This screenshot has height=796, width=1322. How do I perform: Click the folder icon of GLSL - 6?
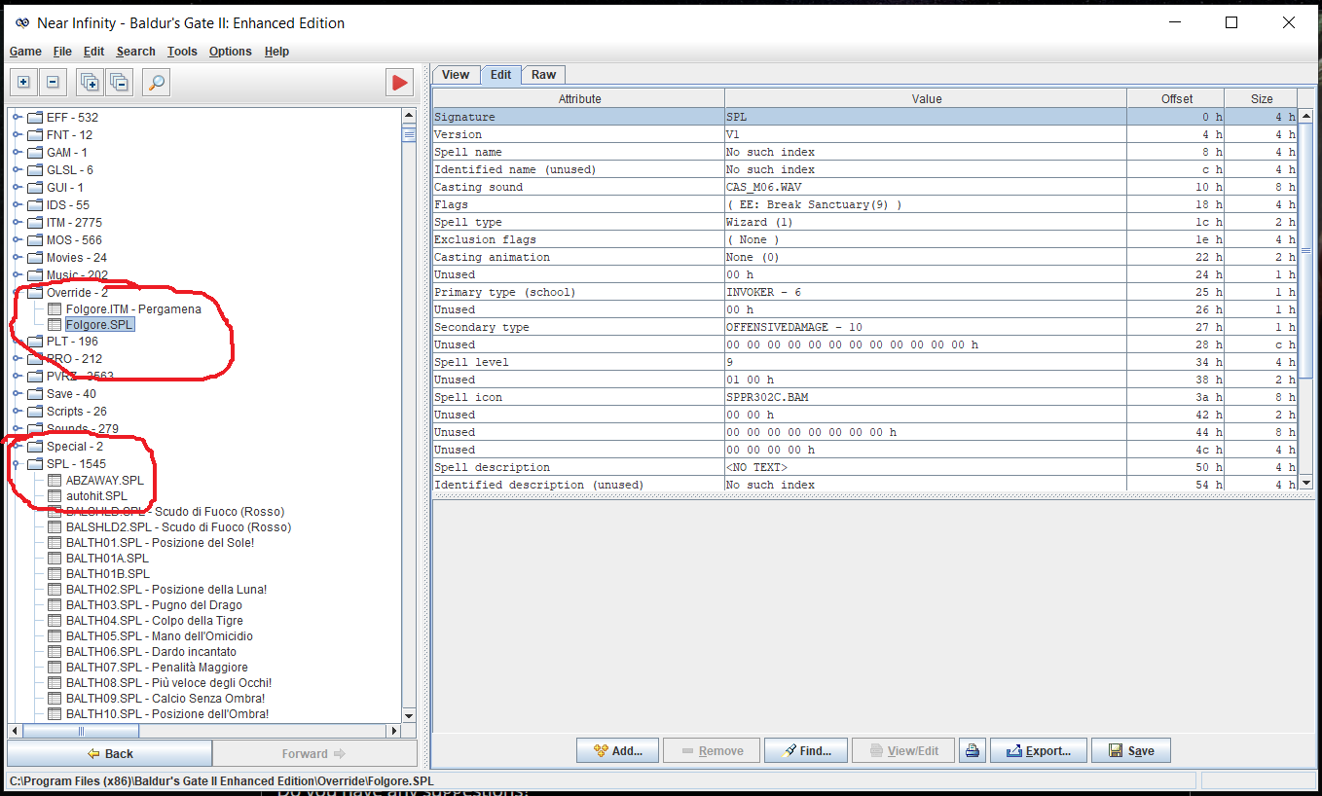tap(35, 169)
